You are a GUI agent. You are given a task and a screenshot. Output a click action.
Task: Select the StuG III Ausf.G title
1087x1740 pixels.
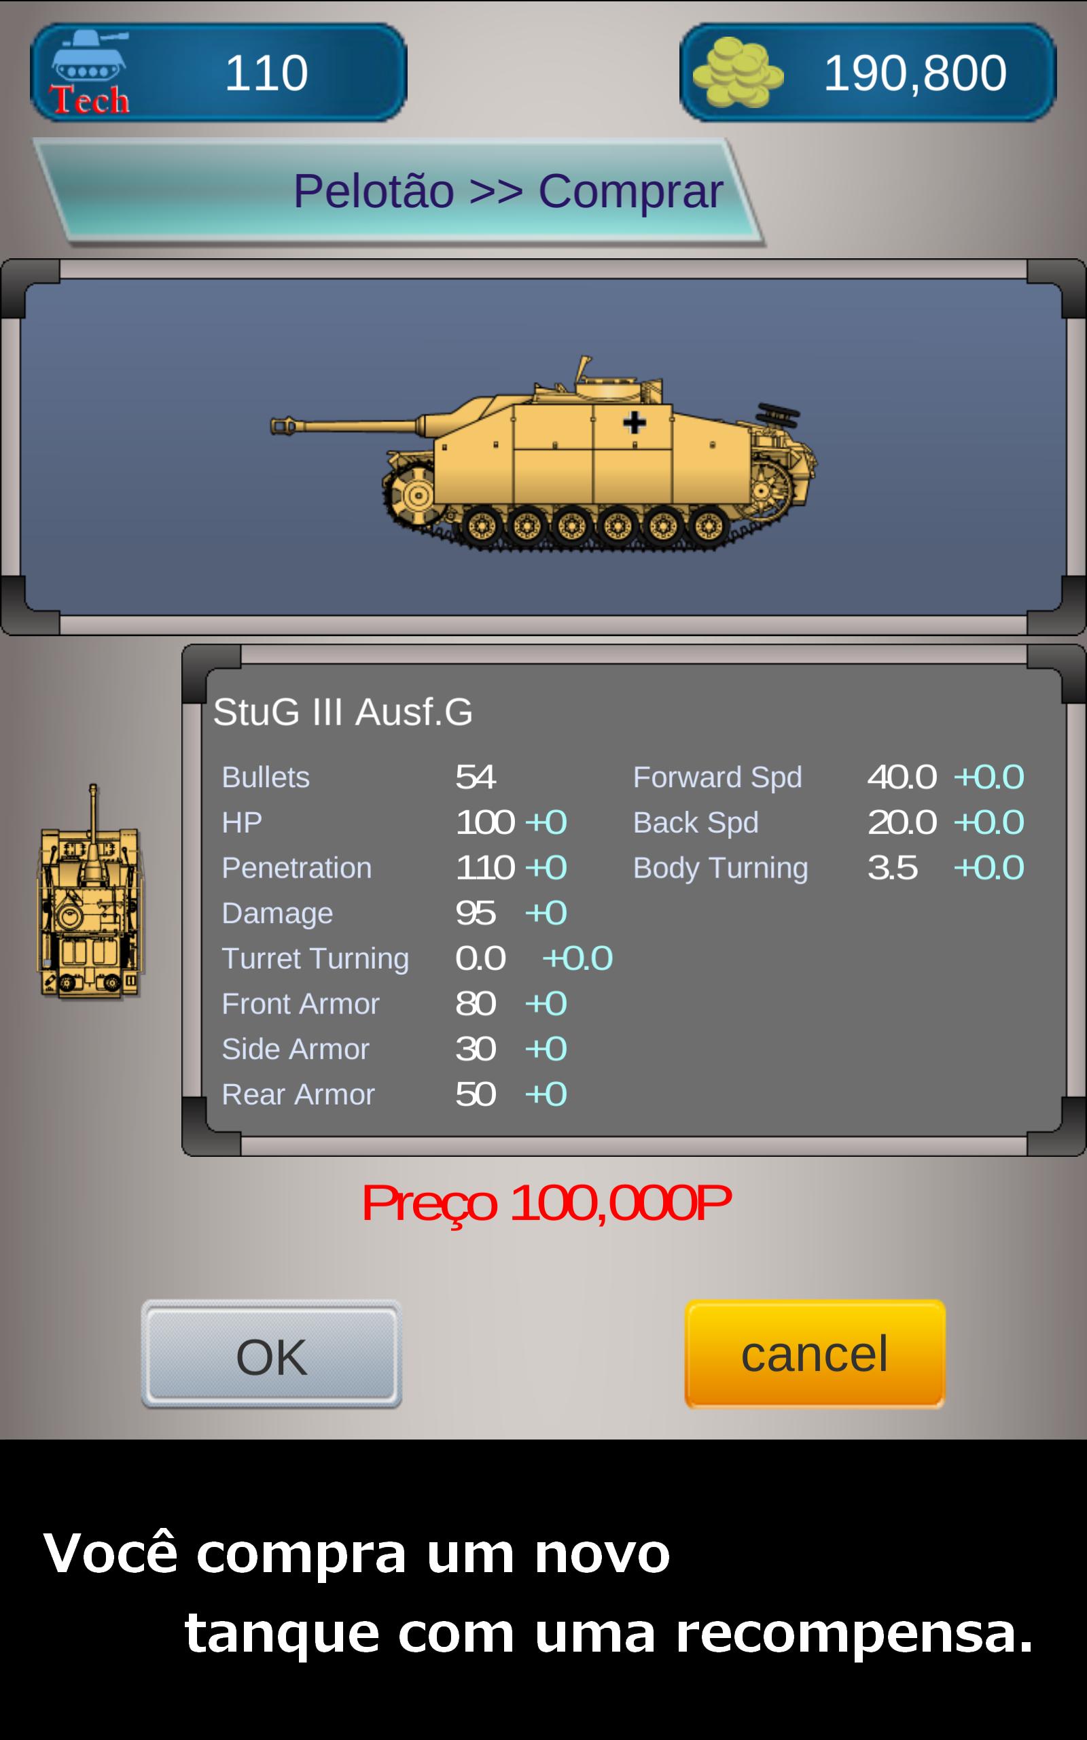click(x=343, y=712)
